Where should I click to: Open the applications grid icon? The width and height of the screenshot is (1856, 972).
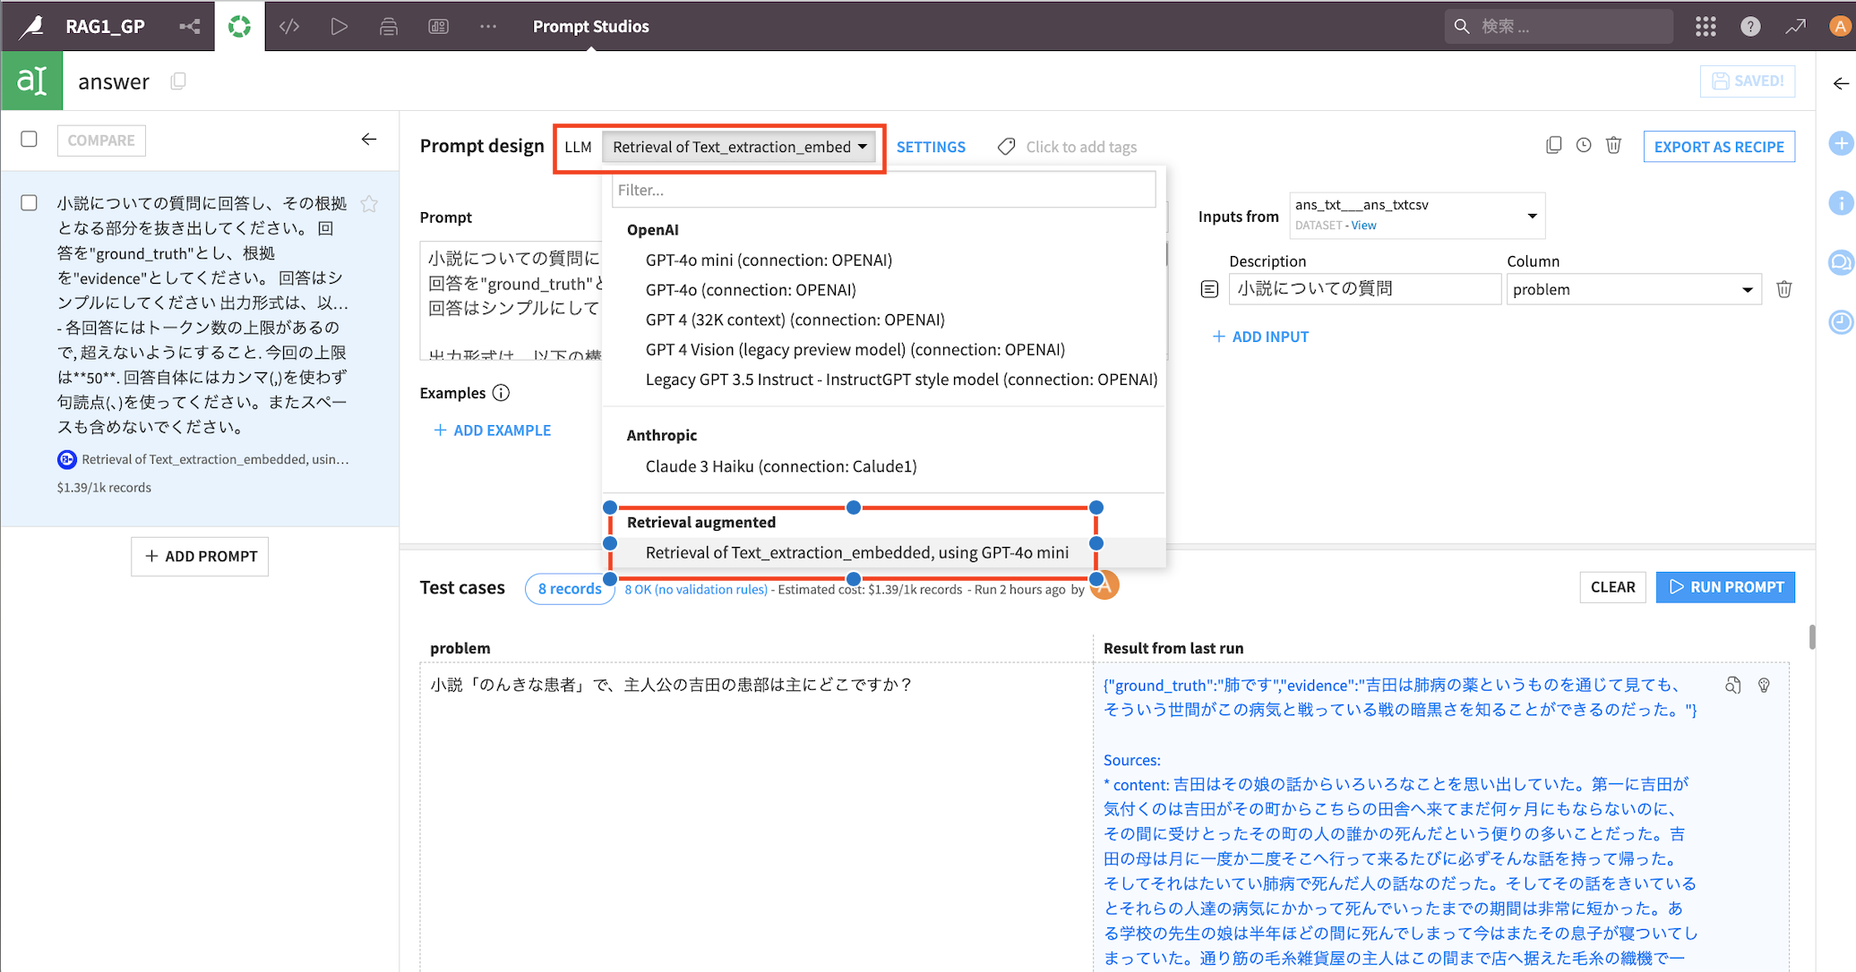(1706, 26)
